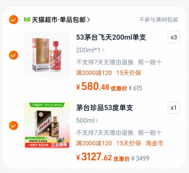Open the Moutai Feitian product thumbnail
This screenshot has height=173, width=189.
coord(47,55)
